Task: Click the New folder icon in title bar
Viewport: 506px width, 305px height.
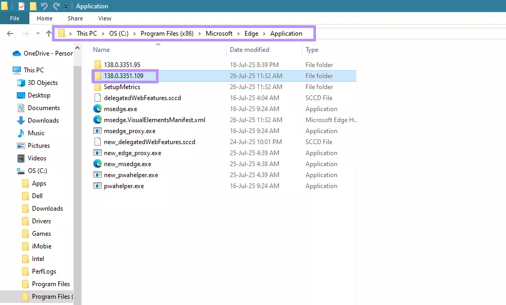Action: pyautogui.click(x=33, y=6)
